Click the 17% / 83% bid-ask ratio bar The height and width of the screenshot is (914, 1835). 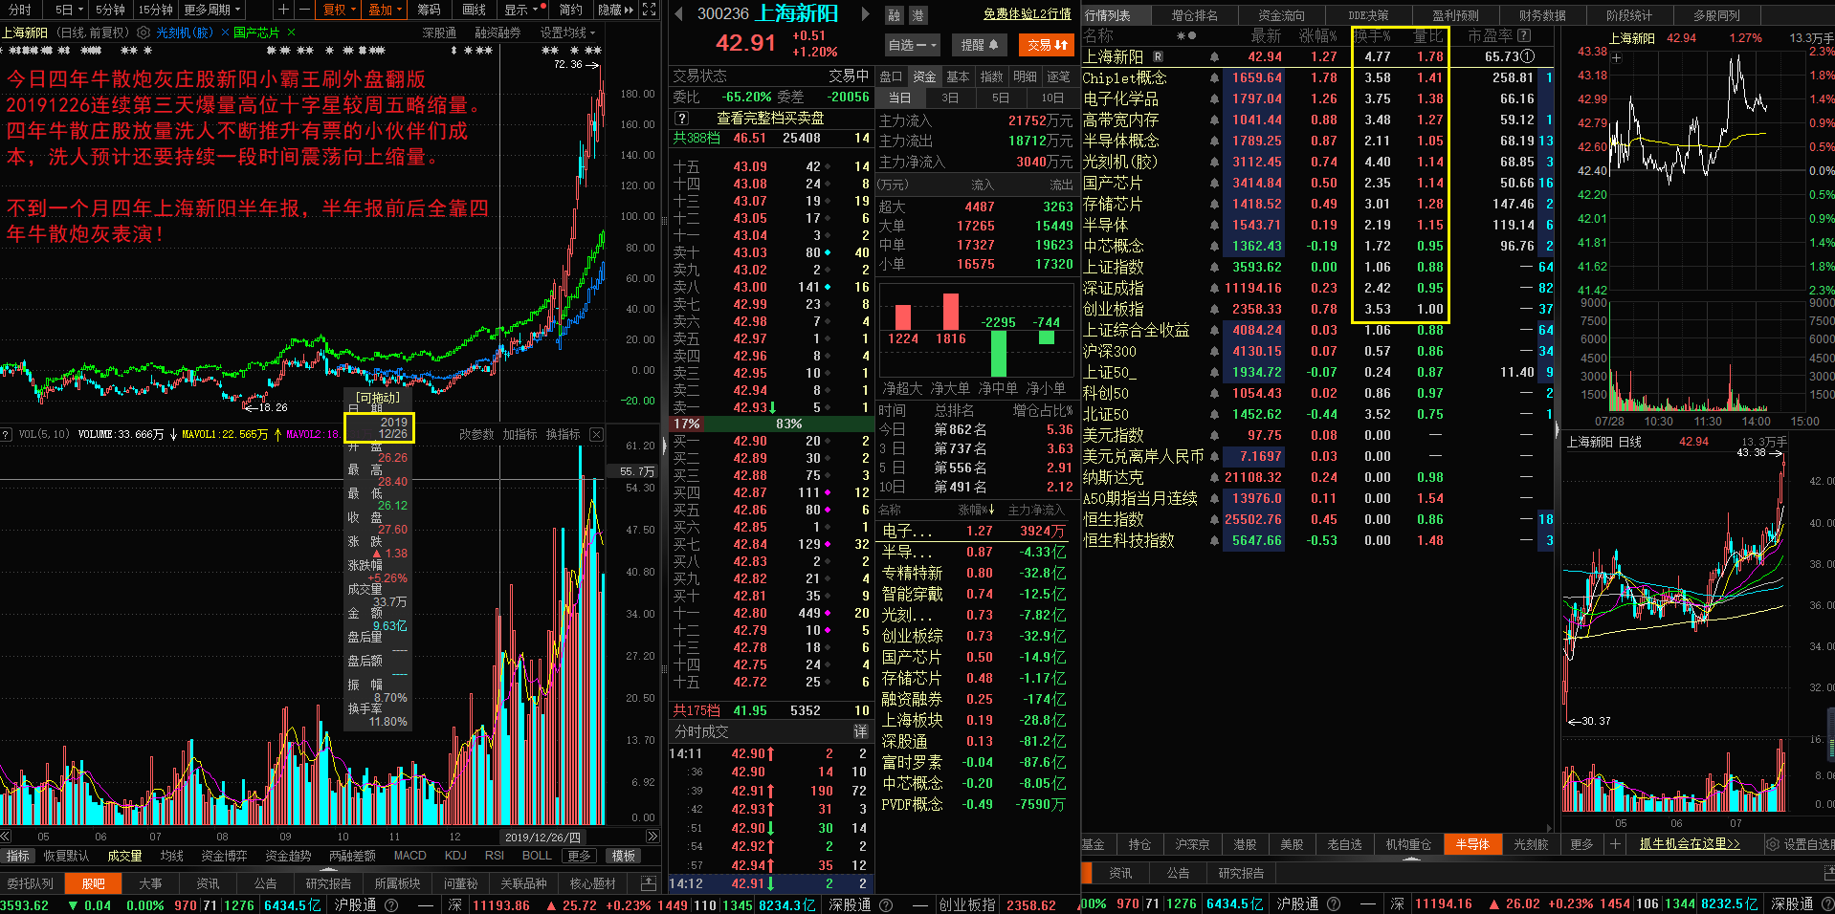(770, 424)
